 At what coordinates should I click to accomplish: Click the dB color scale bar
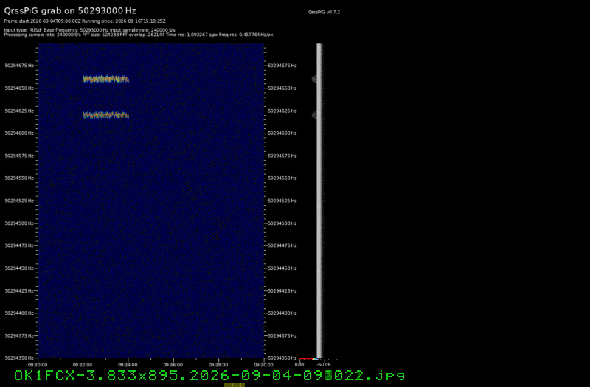coord(309,359)
